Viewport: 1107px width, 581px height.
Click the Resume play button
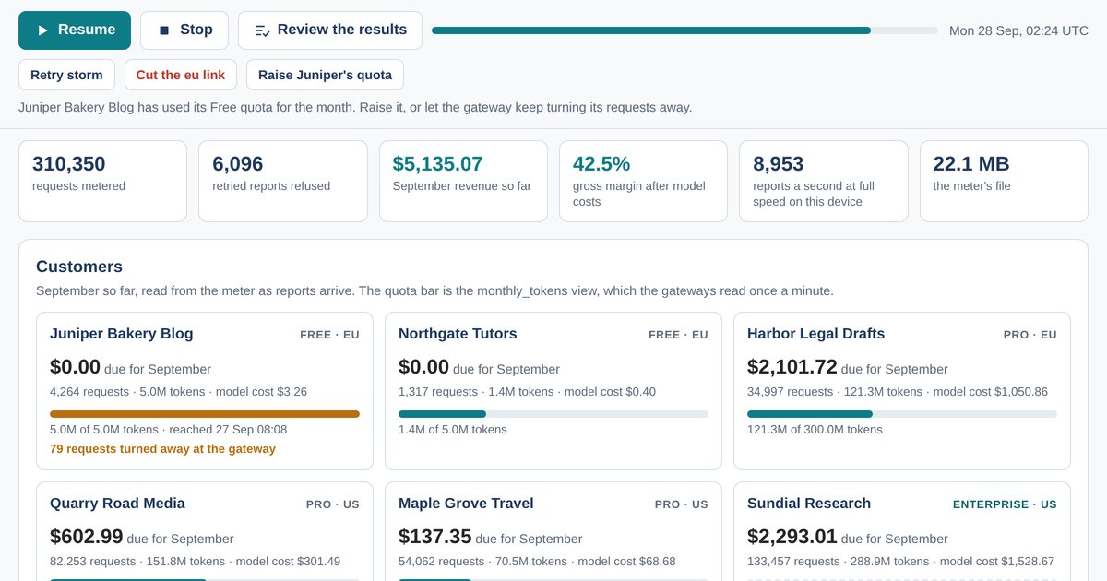point(75,30)
